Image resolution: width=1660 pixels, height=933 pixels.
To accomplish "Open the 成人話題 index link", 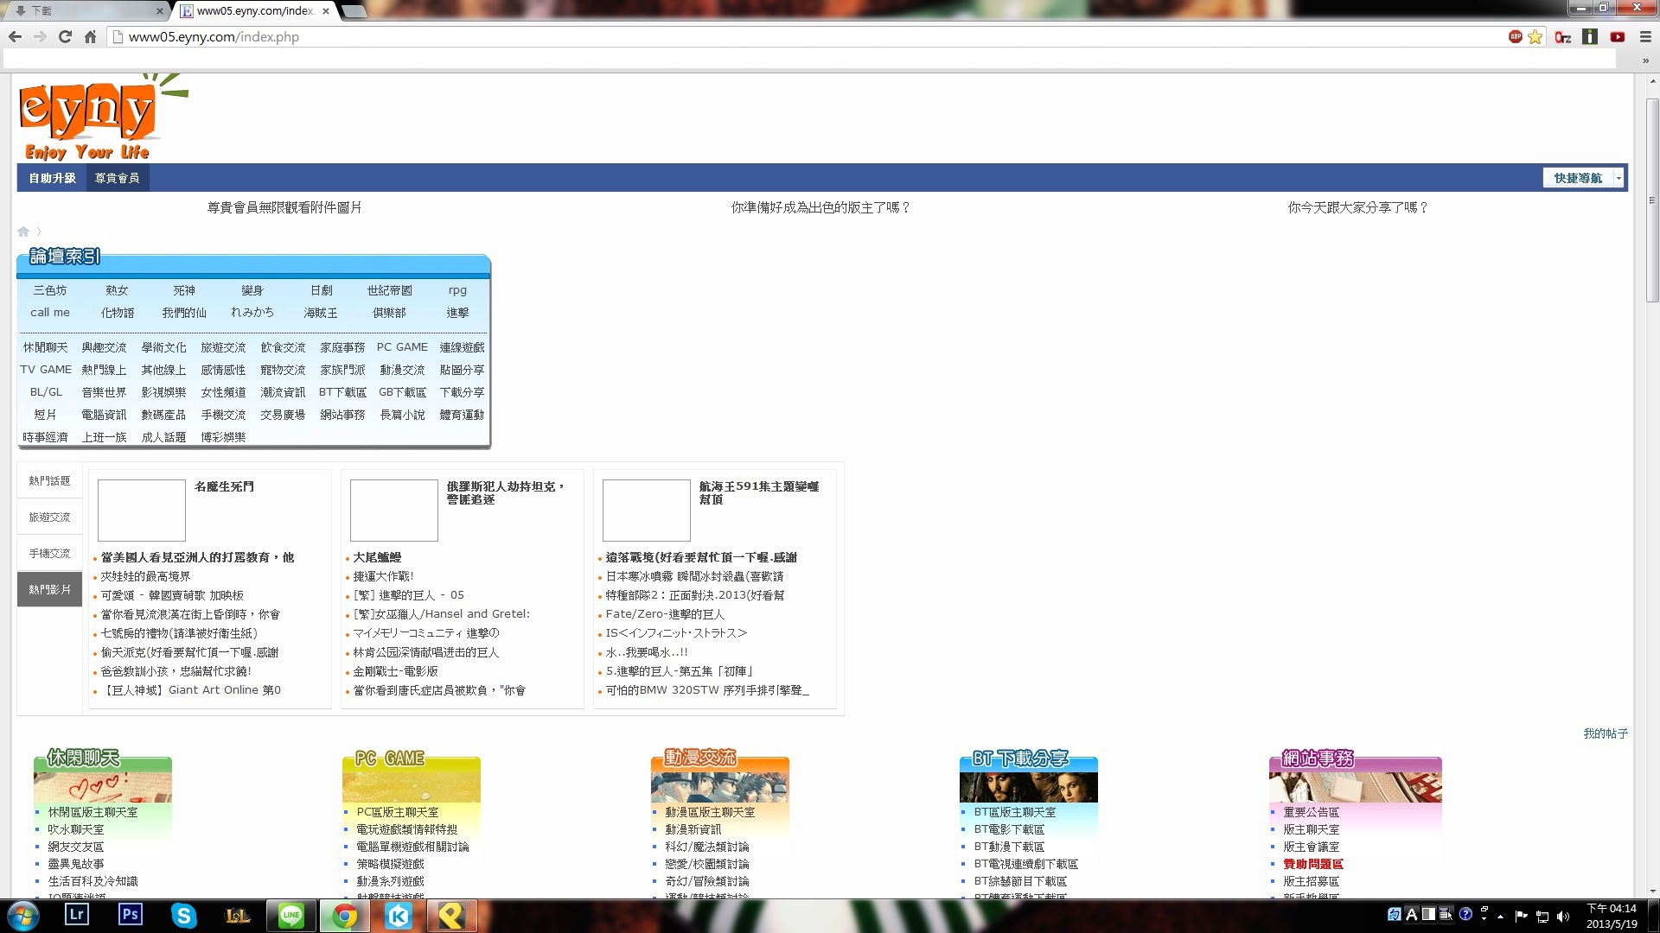I will tap(163, 437).
